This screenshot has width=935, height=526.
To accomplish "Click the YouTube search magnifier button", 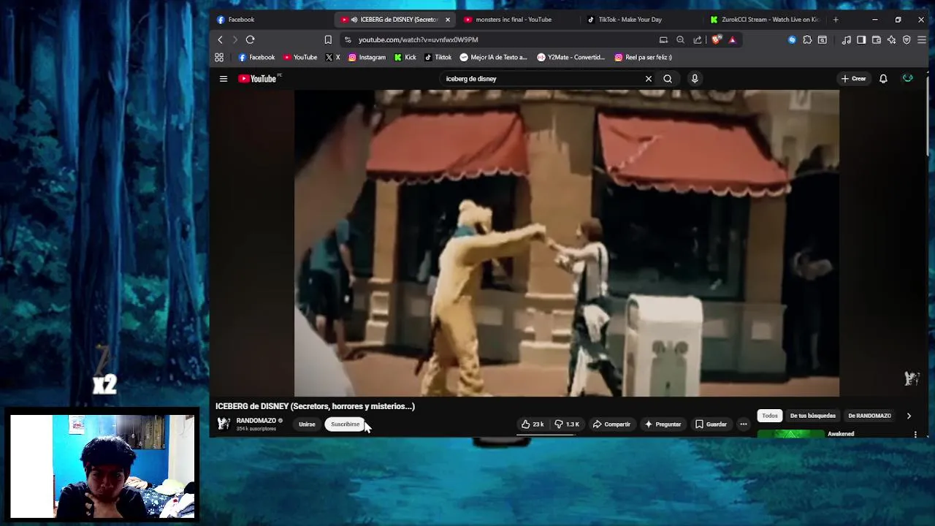I will [x=668, y=79].
